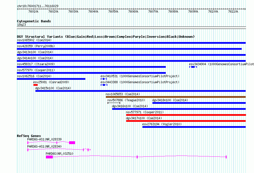The height and width of the screenshot is (173, 254).
Task: Open the nsv428359 (Perry2008b) variant label
Action: click(x=36, y=46)
